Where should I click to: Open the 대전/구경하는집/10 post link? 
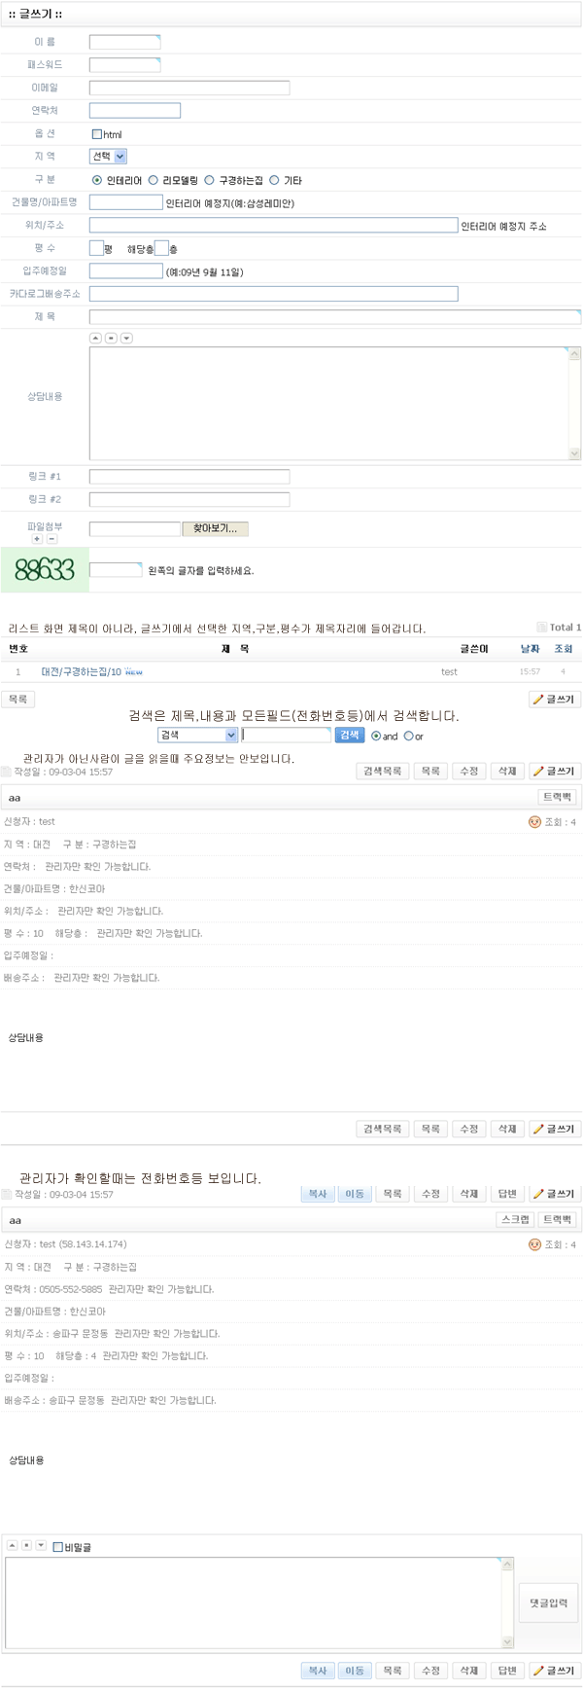click(x=82, y=672)
